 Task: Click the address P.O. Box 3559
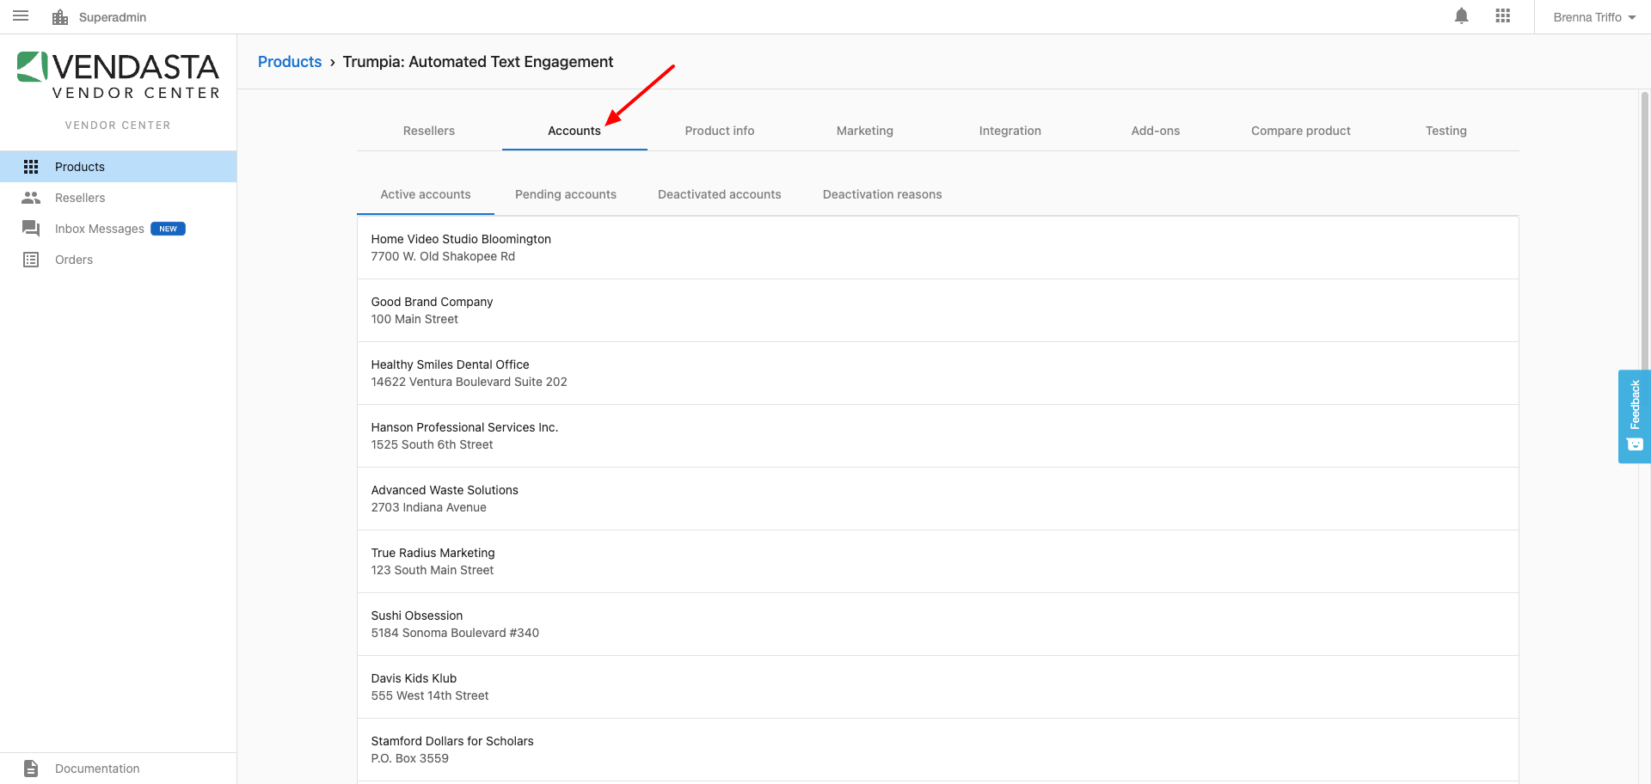(409, 758)
